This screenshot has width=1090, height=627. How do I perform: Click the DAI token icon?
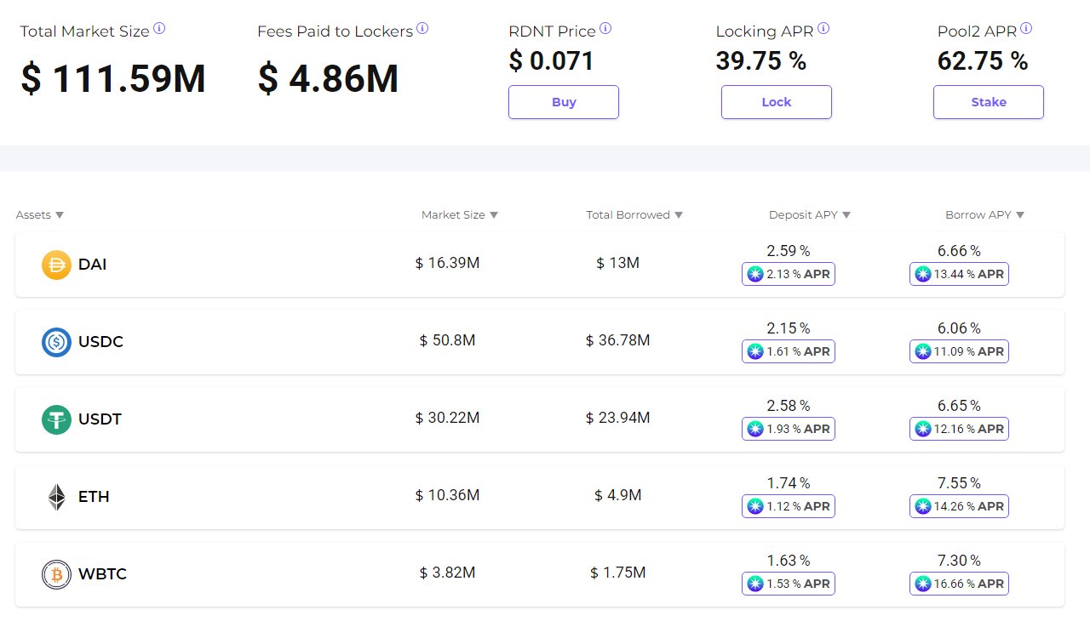[x=56, y=265]
